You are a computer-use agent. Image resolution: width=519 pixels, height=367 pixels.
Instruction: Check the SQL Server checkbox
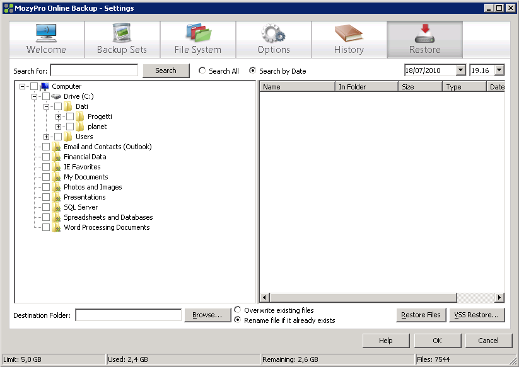46,207
